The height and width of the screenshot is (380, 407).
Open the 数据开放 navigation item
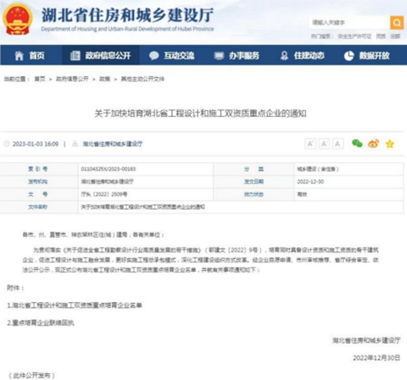tap(366, 56)
